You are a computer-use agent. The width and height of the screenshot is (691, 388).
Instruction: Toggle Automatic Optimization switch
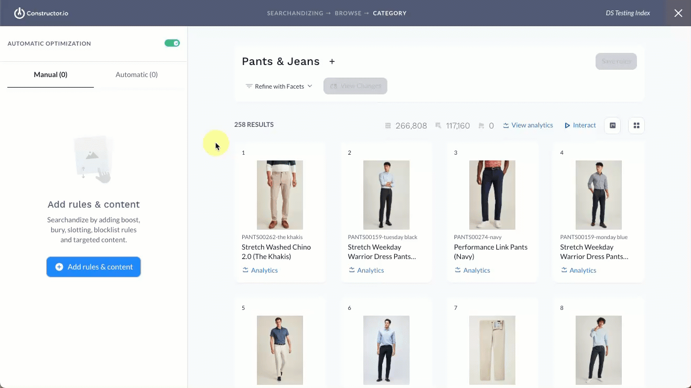pyautogui.click(x=172, y=43)
